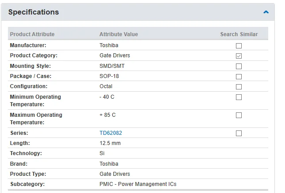Image resolution: width=285 pixels, height=193 pixels.
Task: Collapse the Specifications panel chevron
Action: [x=266, y=12]
